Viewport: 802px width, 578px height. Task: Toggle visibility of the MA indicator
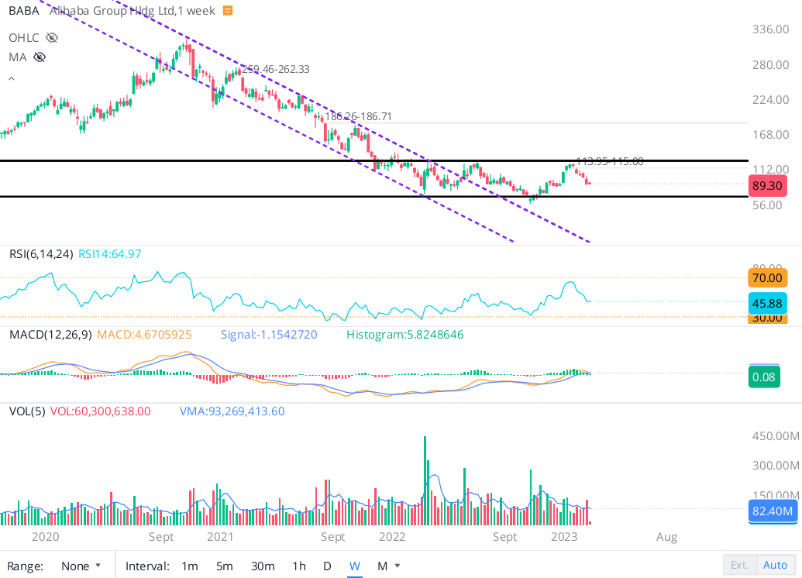click(39, 57)
